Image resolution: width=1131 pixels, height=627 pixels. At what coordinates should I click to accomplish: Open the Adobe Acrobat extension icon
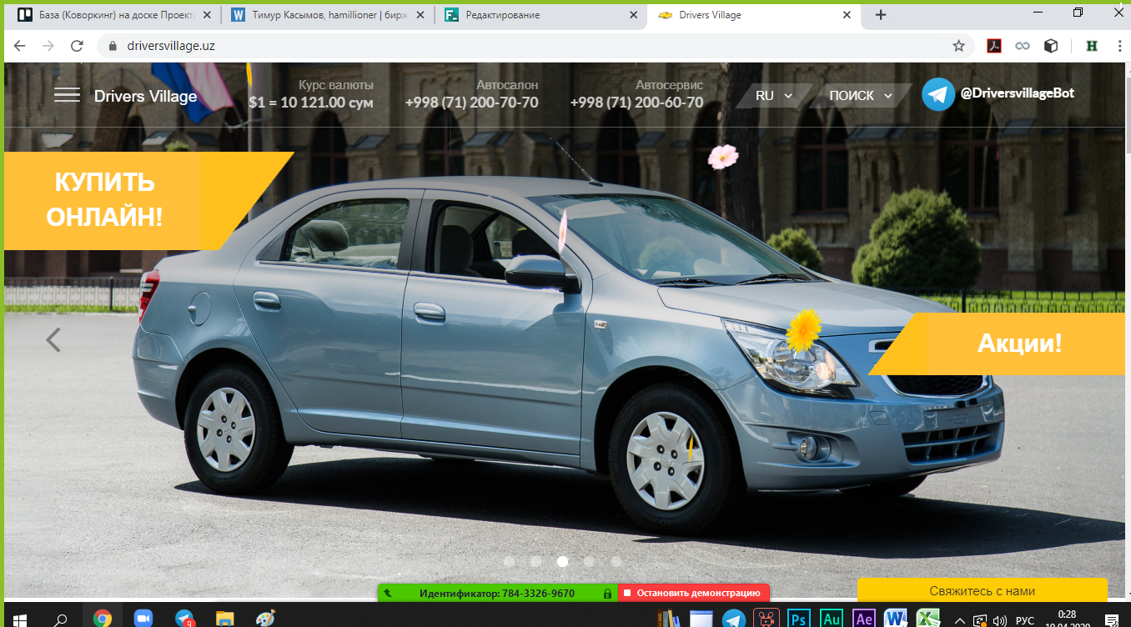coord(994,45)
